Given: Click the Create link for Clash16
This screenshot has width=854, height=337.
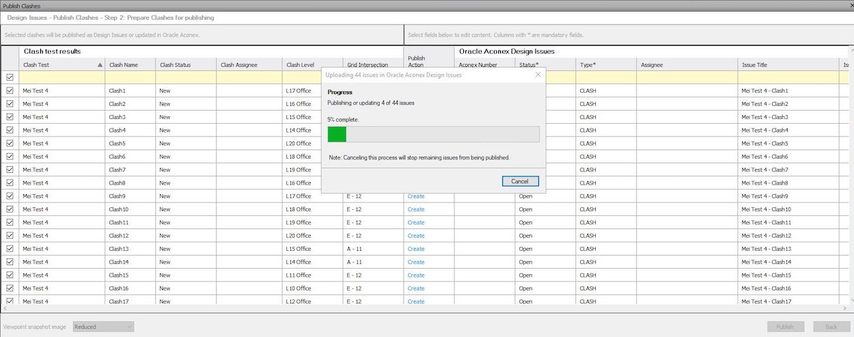Looking at the screenshot, I should (416, 288).
